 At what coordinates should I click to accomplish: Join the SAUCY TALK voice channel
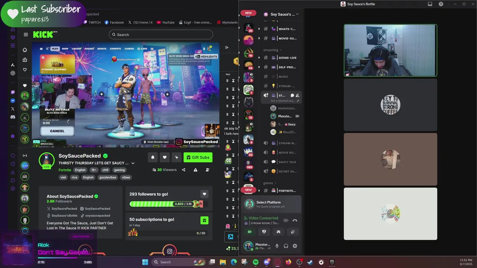[281, 162]
